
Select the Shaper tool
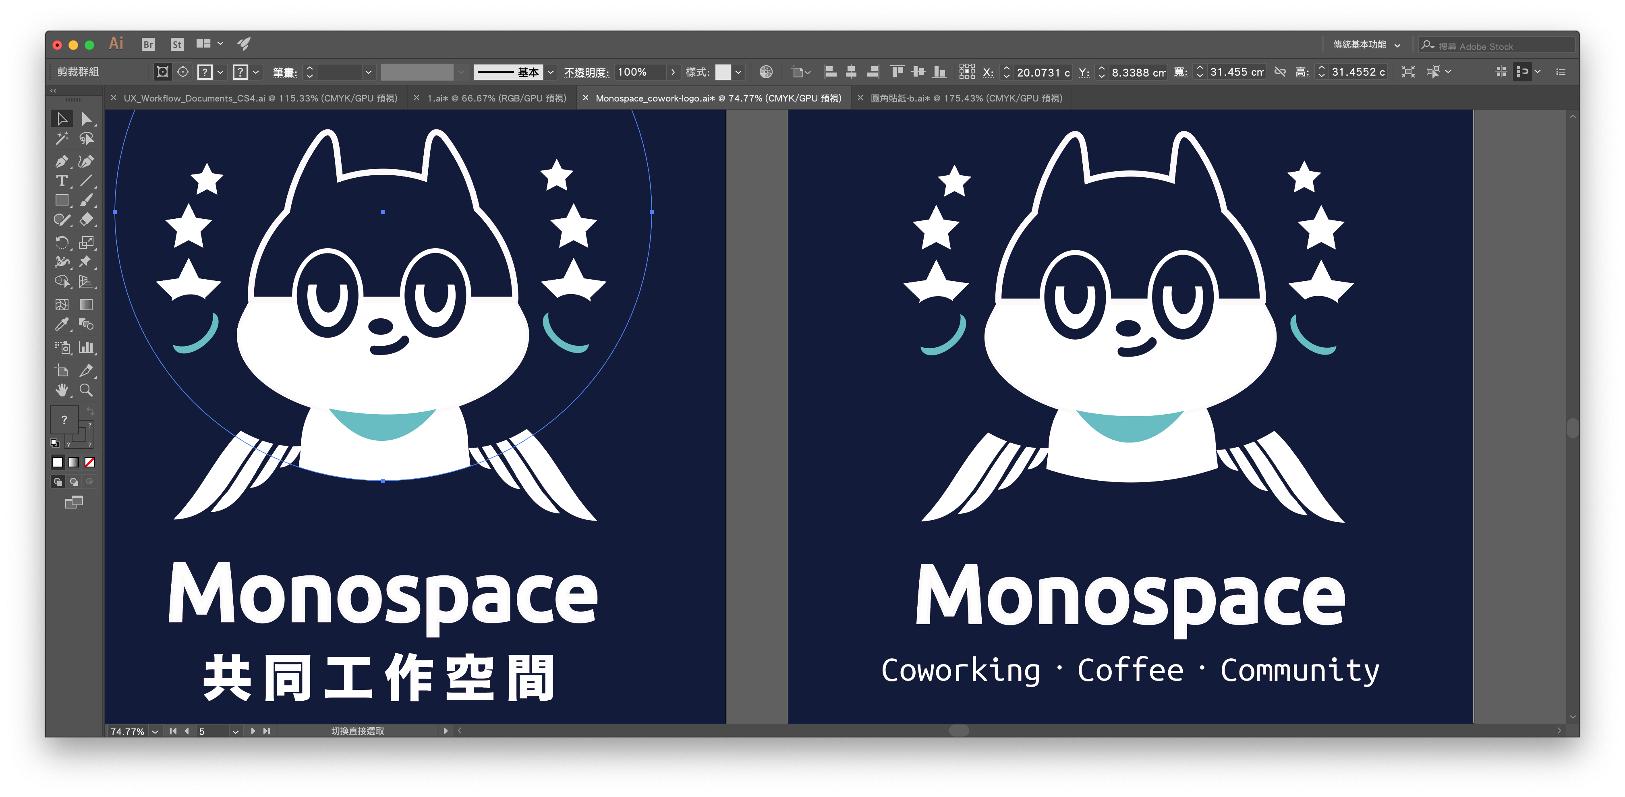(62, 220)
